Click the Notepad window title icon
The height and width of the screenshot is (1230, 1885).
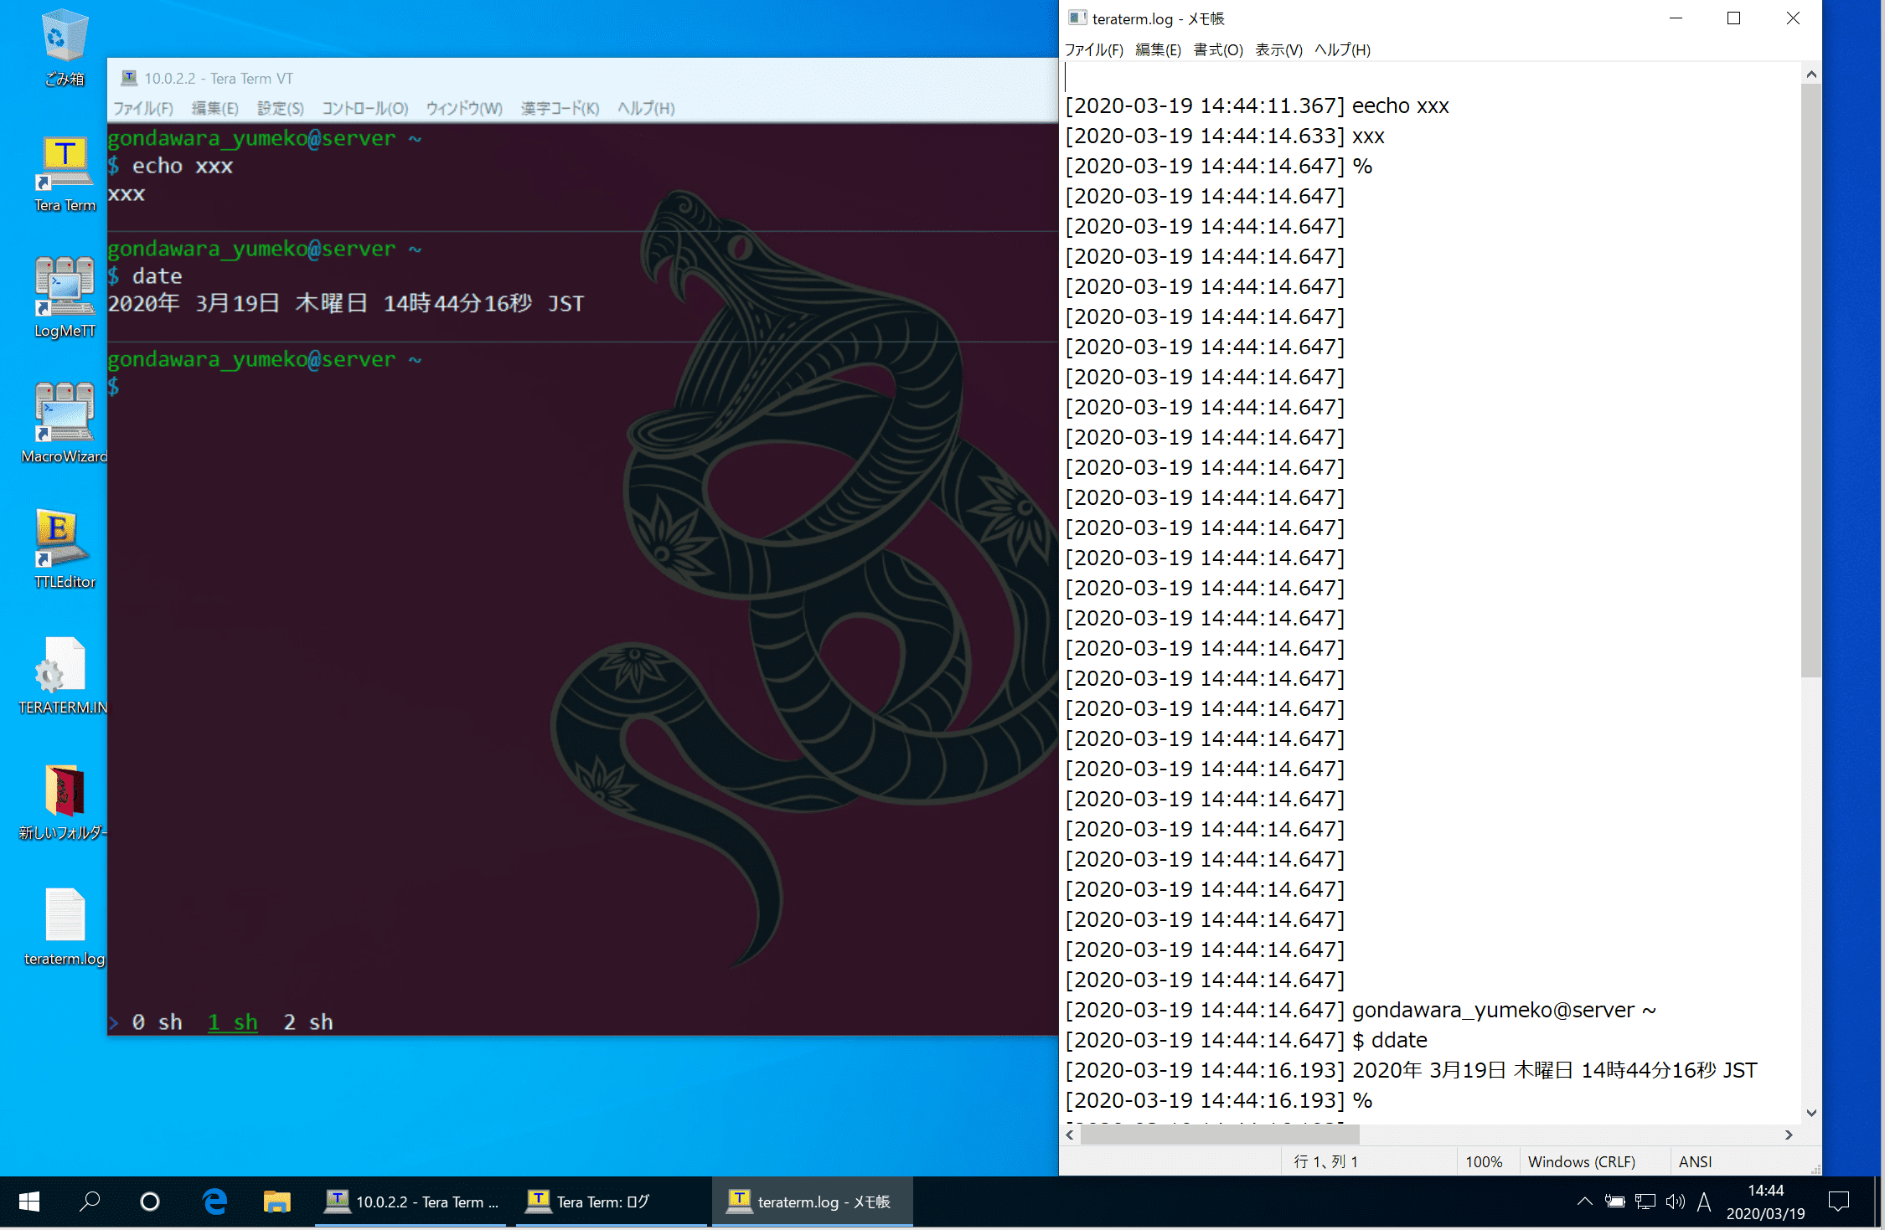pos(1077,18)
